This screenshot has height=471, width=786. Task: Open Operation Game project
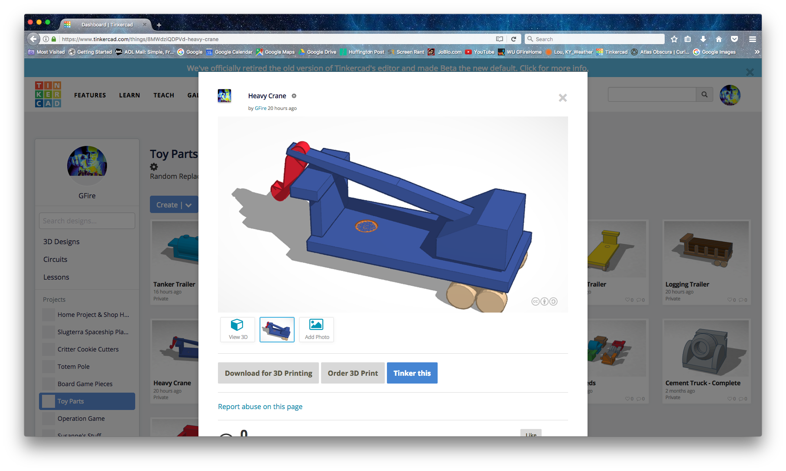point(87,419)
